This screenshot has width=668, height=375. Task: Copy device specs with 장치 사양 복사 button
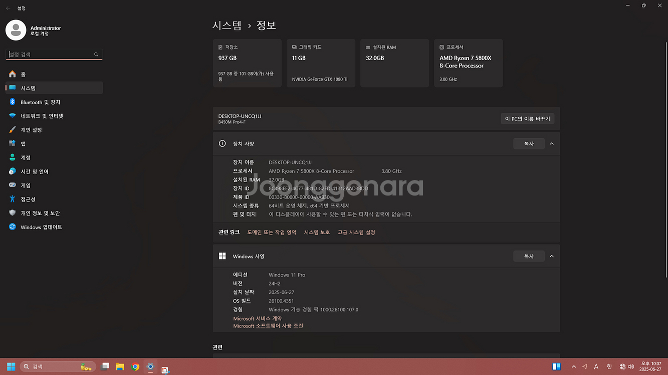tap(529, 143)
